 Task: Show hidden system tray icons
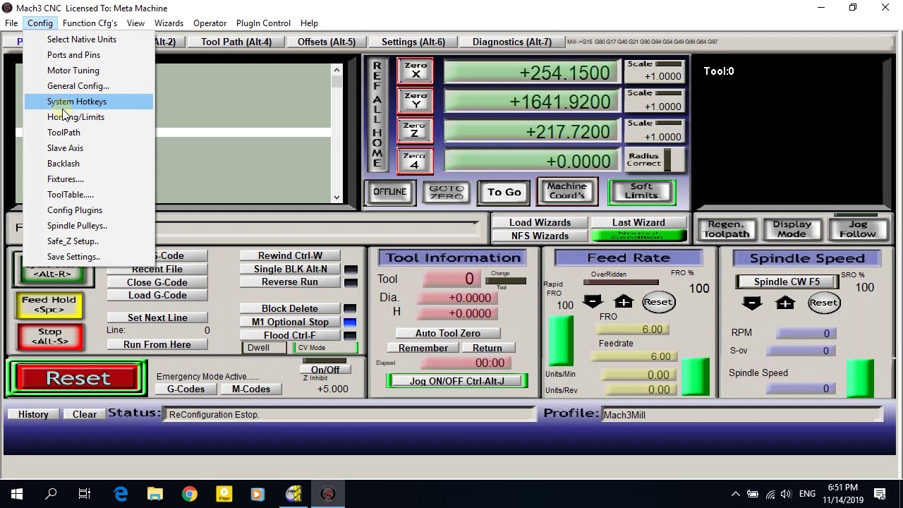[736, 494]
